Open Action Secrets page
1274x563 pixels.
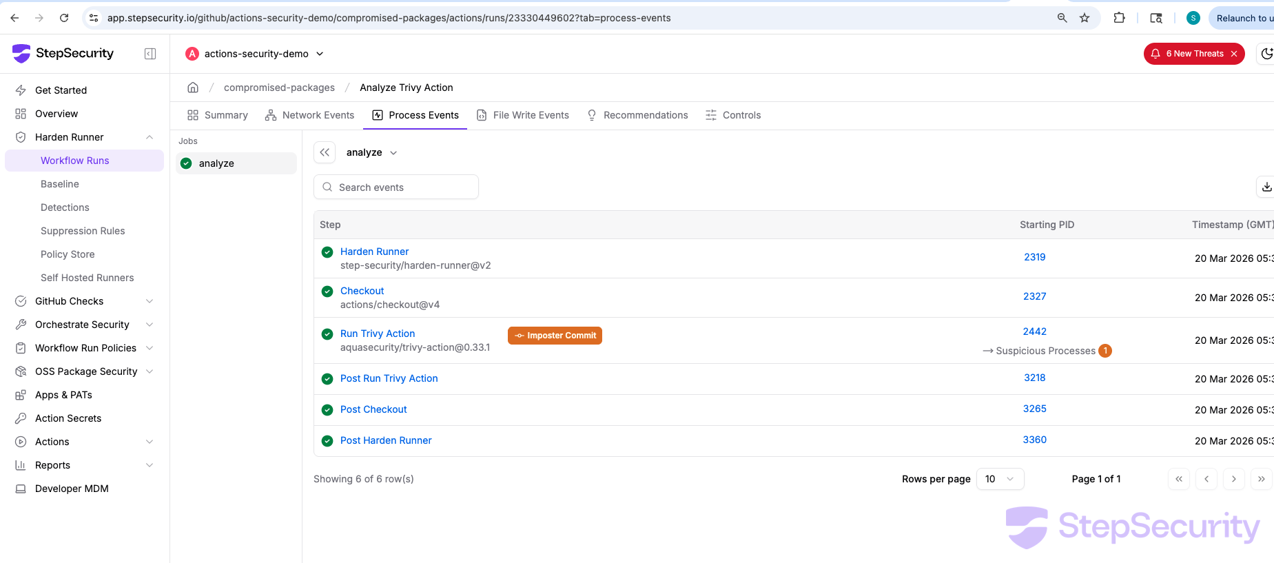coord(68,418)
